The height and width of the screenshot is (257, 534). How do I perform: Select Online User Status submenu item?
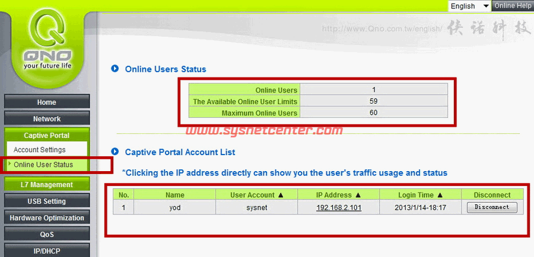43,165
